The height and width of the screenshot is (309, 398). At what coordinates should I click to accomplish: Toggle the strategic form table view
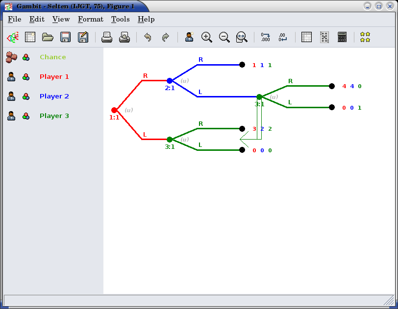[x=306, y=37]
